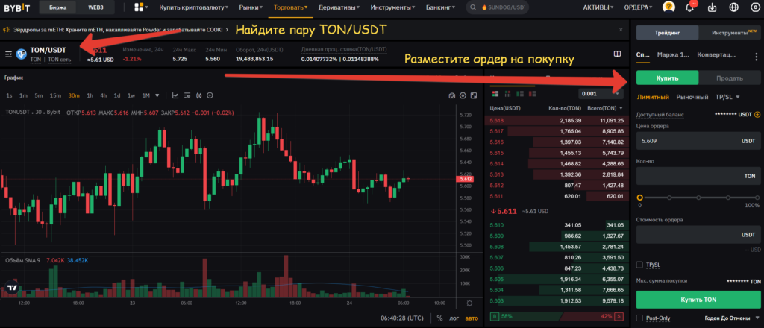Click the deposit plus icon beside USDT balance
The width and height of the screenshot is (764, 328).
(757, 115)
